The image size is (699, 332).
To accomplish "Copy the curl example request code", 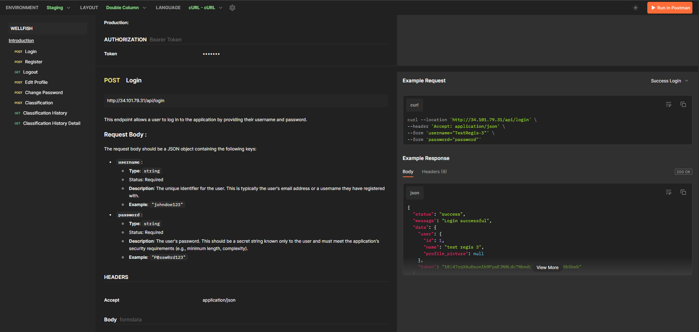I will [683, 105].
